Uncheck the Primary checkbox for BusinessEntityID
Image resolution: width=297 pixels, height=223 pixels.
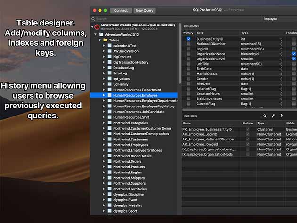189,39
